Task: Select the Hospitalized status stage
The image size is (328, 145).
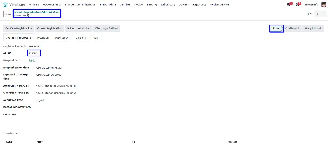Action: (313, 29)
